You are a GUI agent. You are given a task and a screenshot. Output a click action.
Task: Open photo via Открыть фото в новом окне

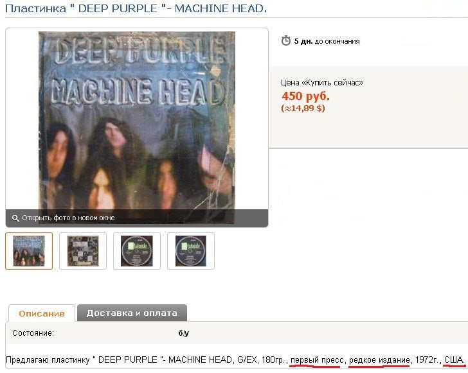68,218
